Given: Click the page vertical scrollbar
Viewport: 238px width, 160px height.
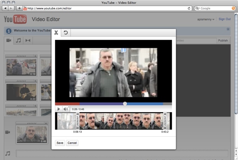Looking at the screenshot, I should [x=236, y=64].
